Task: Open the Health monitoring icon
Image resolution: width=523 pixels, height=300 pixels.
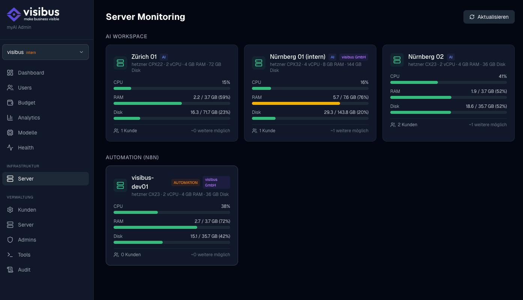Action: (x=10, y=148)
